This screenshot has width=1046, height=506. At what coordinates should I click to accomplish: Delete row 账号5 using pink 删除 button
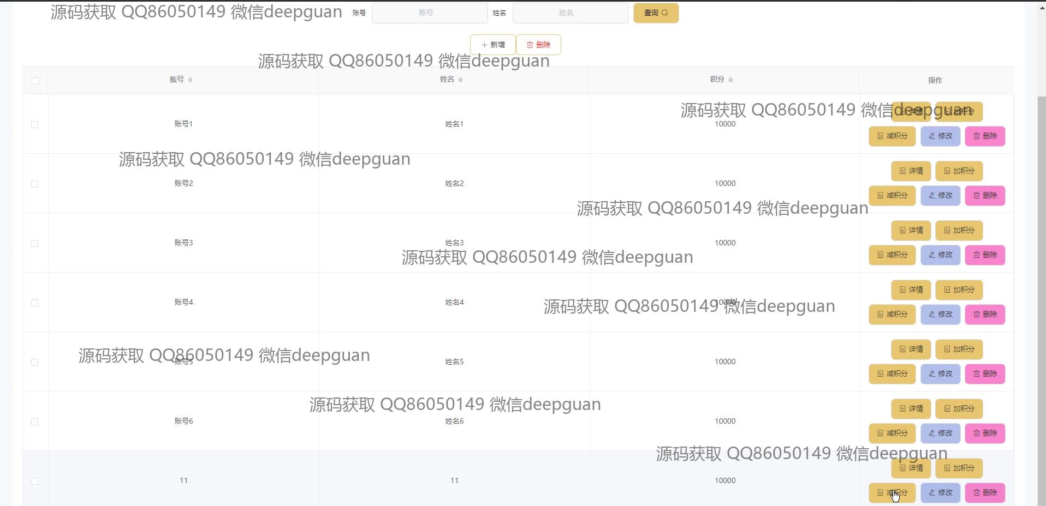[985, 374]
